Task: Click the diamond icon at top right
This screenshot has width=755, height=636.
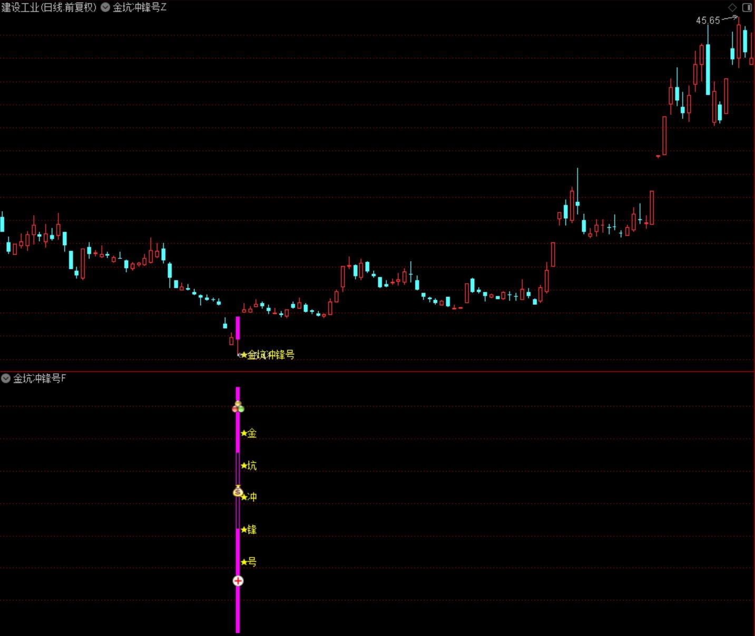Action: click(x=732, y=7)
